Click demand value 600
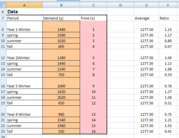 (61, 46)
